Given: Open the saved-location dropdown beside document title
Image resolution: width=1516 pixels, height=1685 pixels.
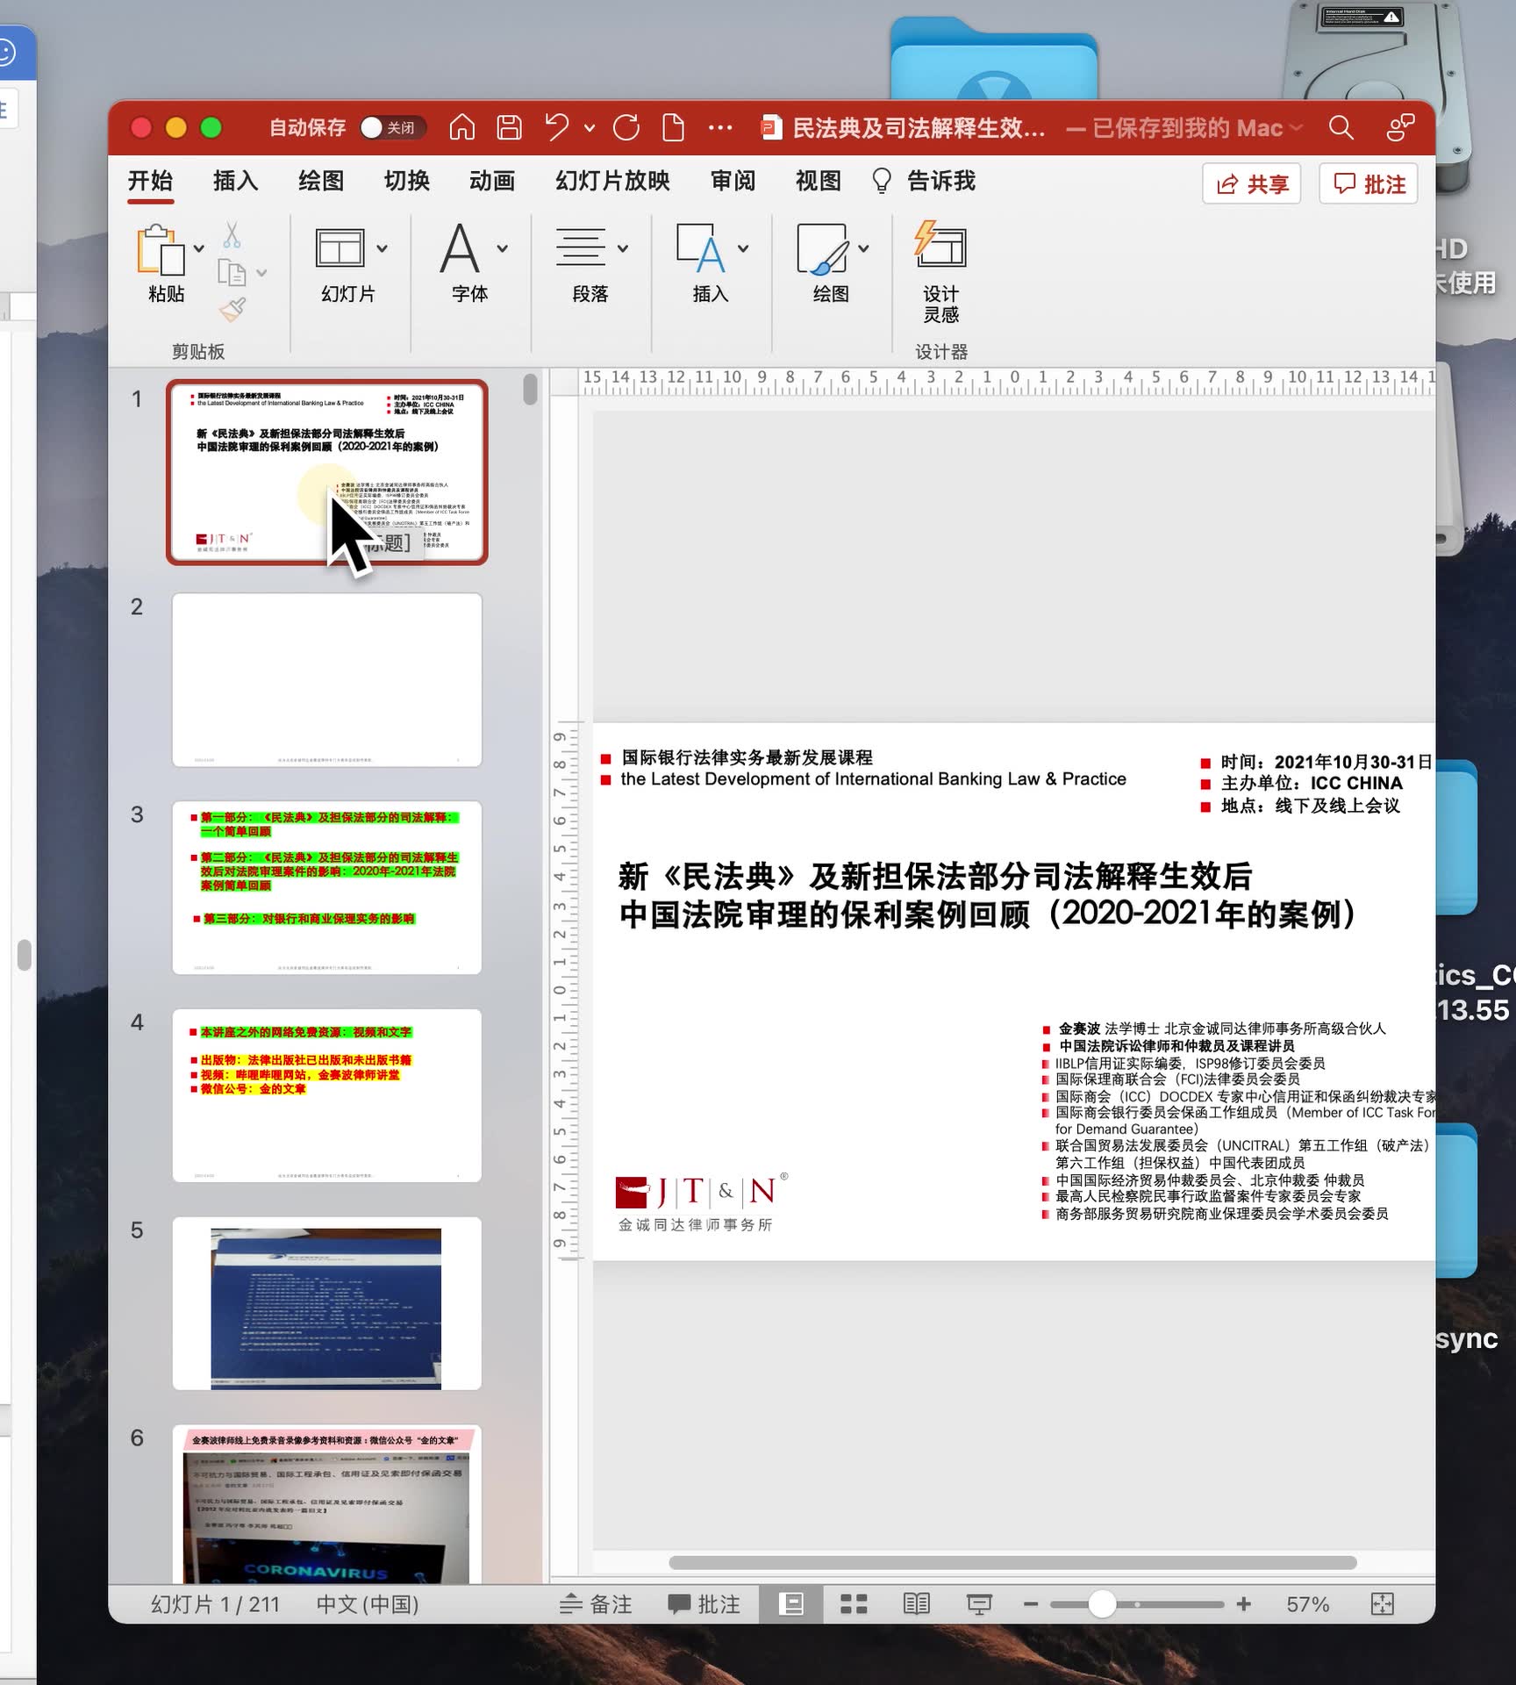Looking at the screenshot, I should tap(1297, 129).
